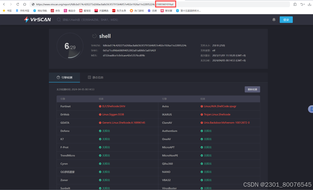Click the browser forward arrow
The height and width of the screenshot is (190, 313).
pyautogui.click(x=11, y=4)
